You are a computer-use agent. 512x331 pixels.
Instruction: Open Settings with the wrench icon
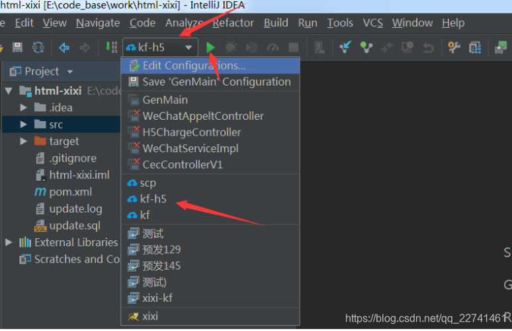(454, 48)
